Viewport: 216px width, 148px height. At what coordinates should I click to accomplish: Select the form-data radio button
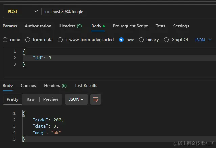pyautogui.click(x=28, y=40)
